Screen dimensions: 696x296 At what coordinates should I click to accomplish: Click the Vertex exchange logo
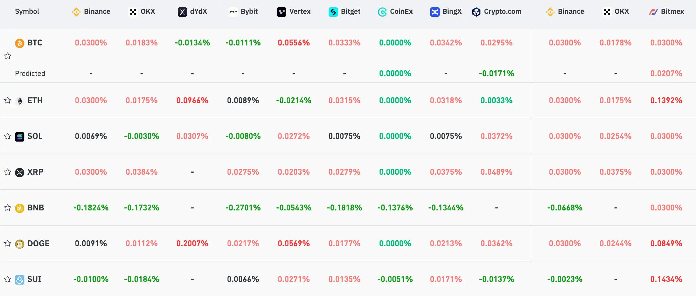pos(282,12)
